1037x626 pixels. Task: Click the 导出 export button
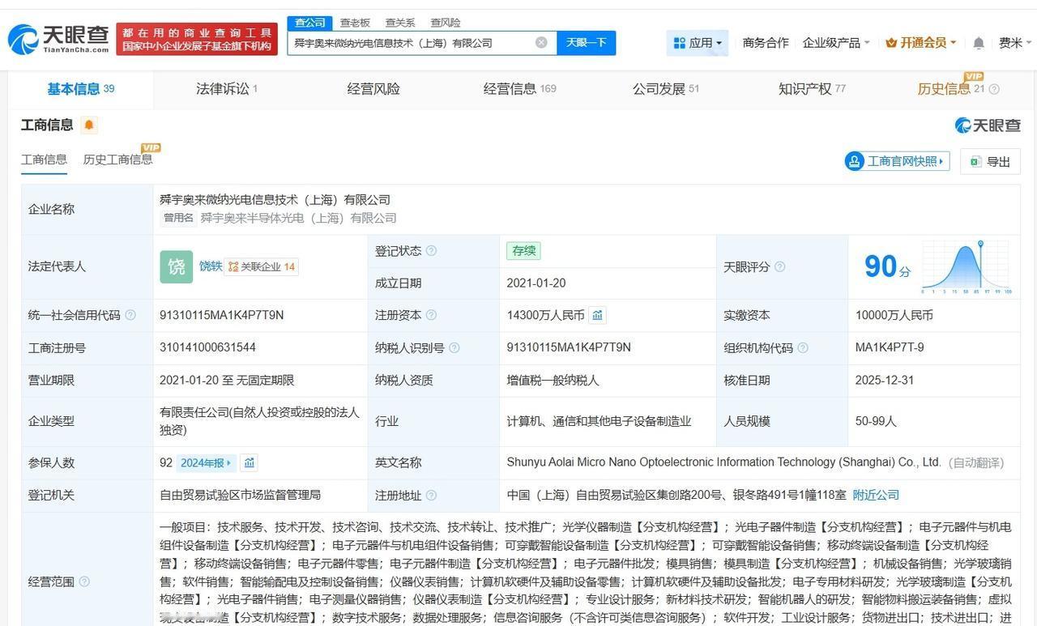pos(989,161)
